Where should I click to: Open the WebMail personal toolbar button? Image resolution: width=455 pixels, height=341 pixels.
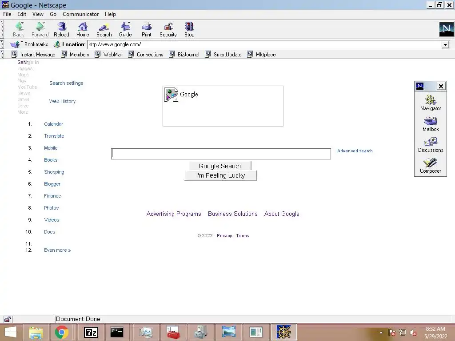click(108, 54)
